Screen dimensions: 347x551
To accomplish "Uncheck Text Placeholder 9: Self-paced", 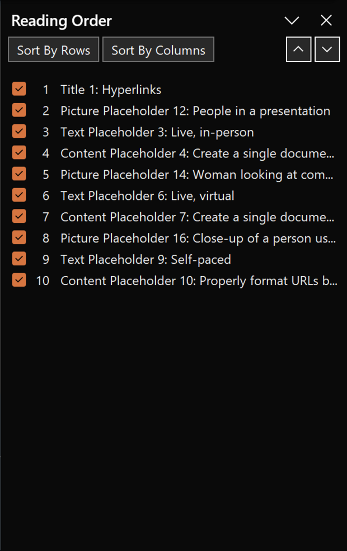I will (x=19, y=259).
